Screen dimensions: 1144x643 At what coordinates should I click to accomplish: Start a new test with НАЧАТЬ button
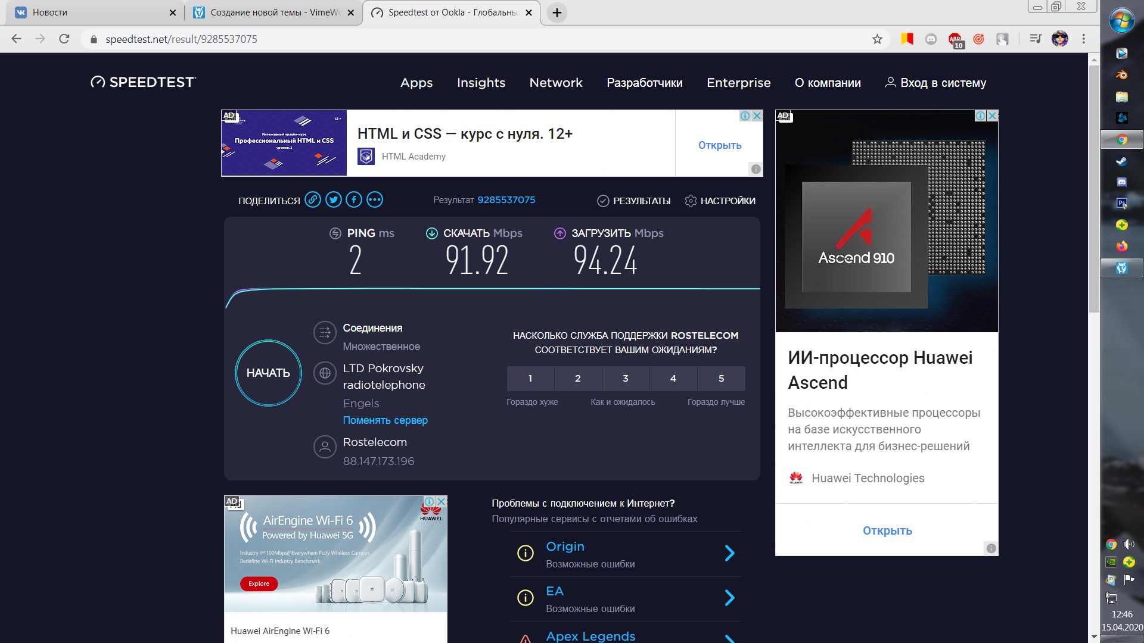(268, 373)
